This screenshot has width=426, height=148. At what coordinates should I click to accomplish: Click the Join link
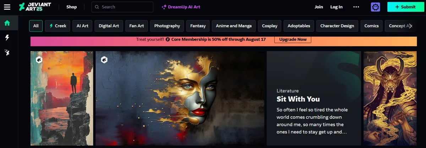pos(319,7)
